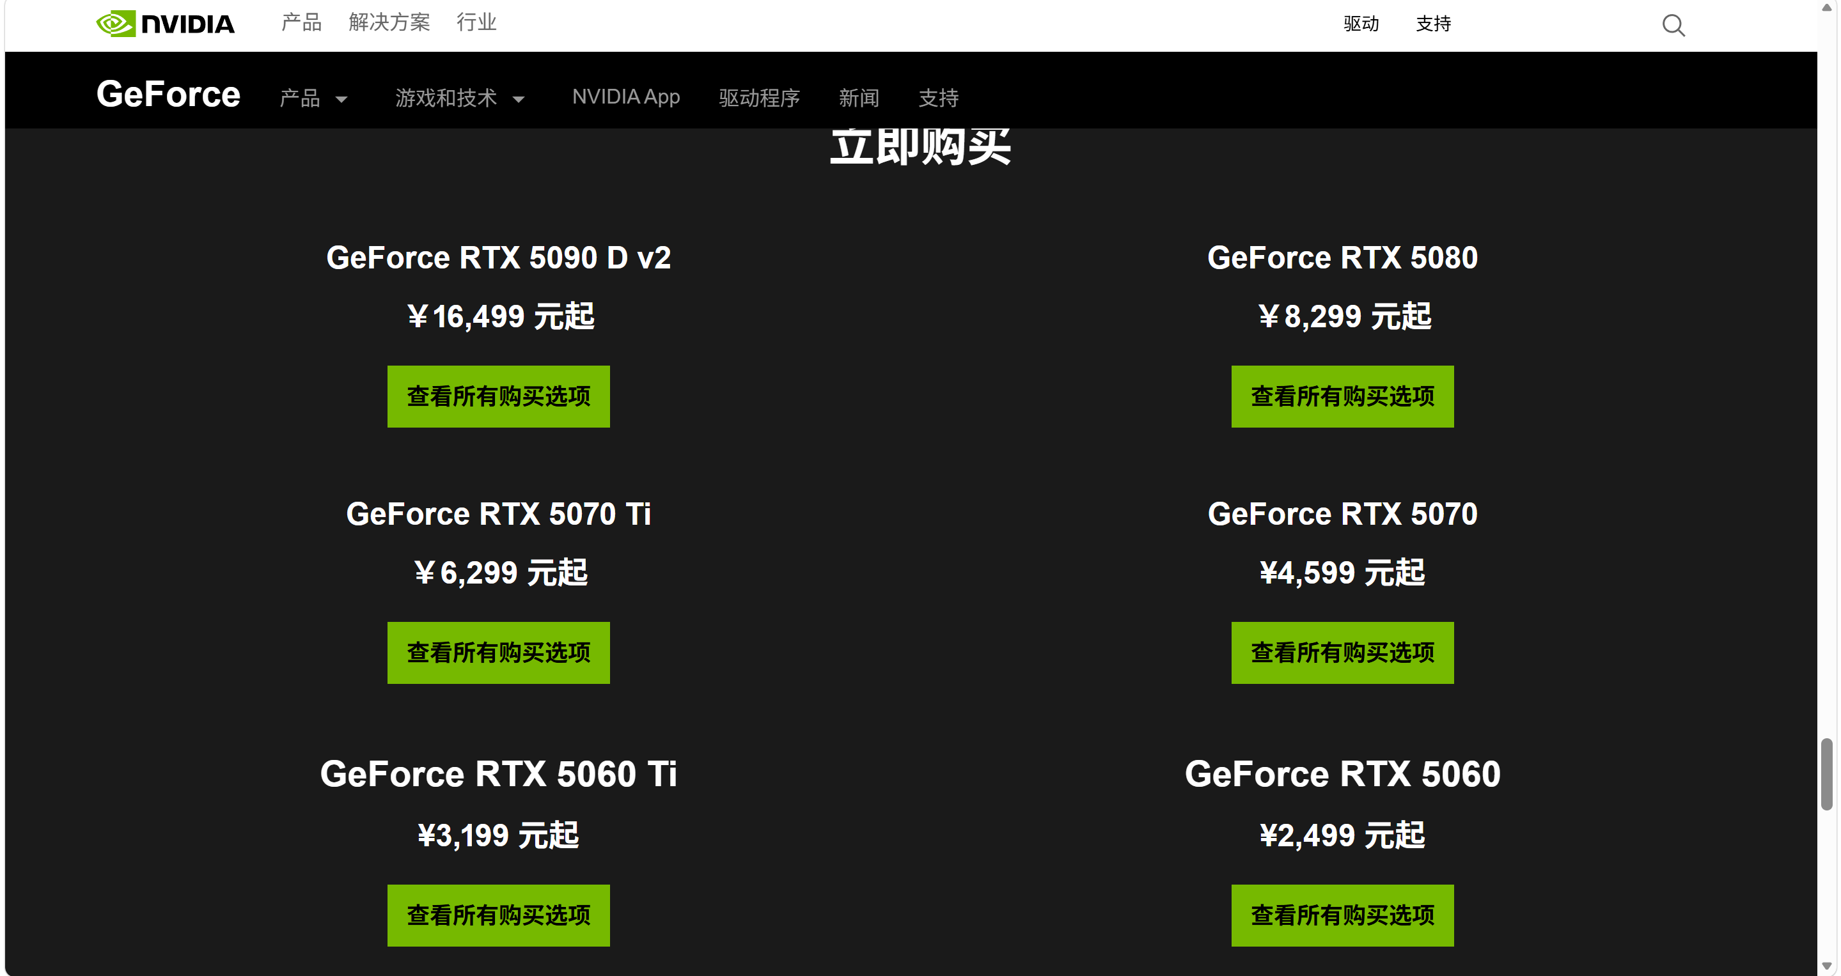Expand the GeForce 产品 dropdown
This screenshot has height=976, width=1841.
tap(313, 98)
